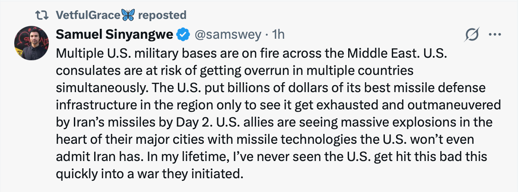The height and width of the screenshot is (192, 527).
Task: Open VetfulGrace's profile link
Action: [88, 15]
